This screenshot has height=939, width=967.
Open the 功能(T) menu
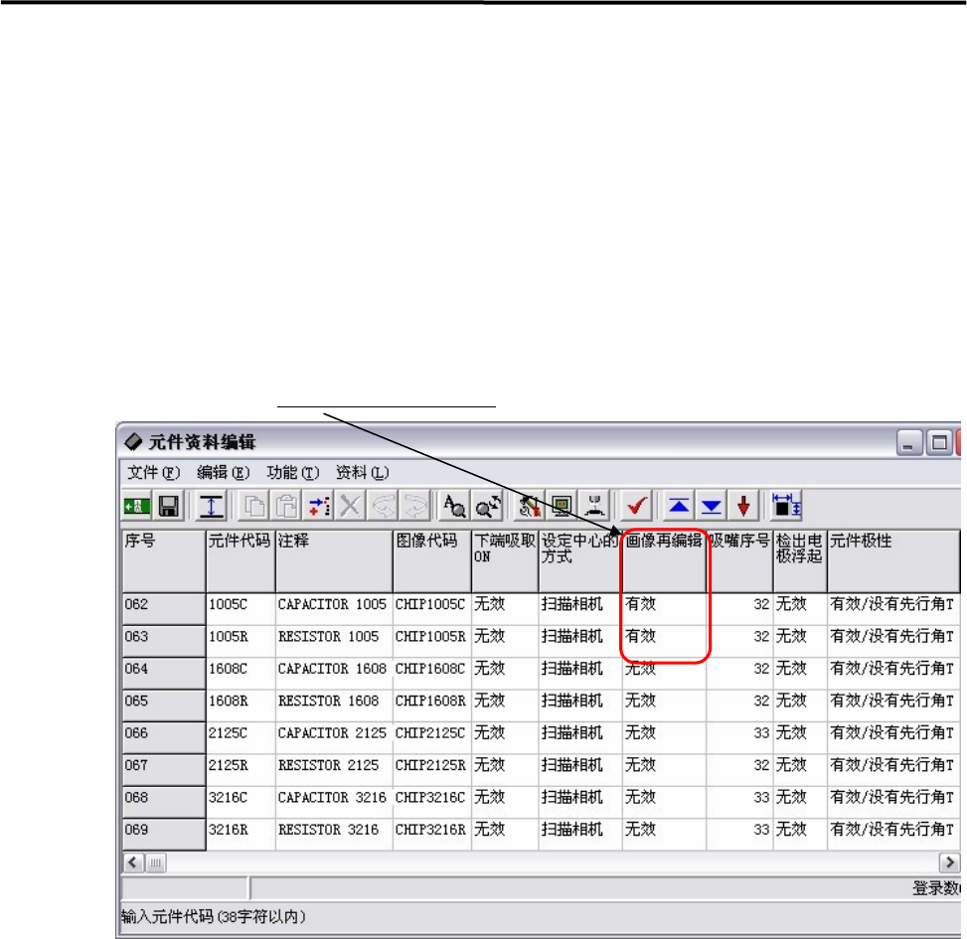292,473
